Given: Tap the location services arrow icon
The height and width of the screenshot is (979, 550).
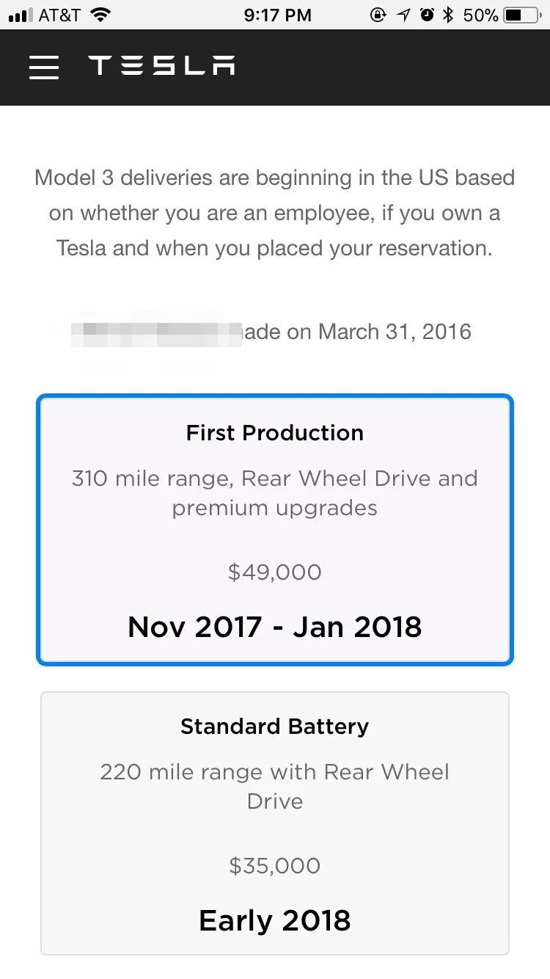Looking at the screenshot, I should [403, 15].
